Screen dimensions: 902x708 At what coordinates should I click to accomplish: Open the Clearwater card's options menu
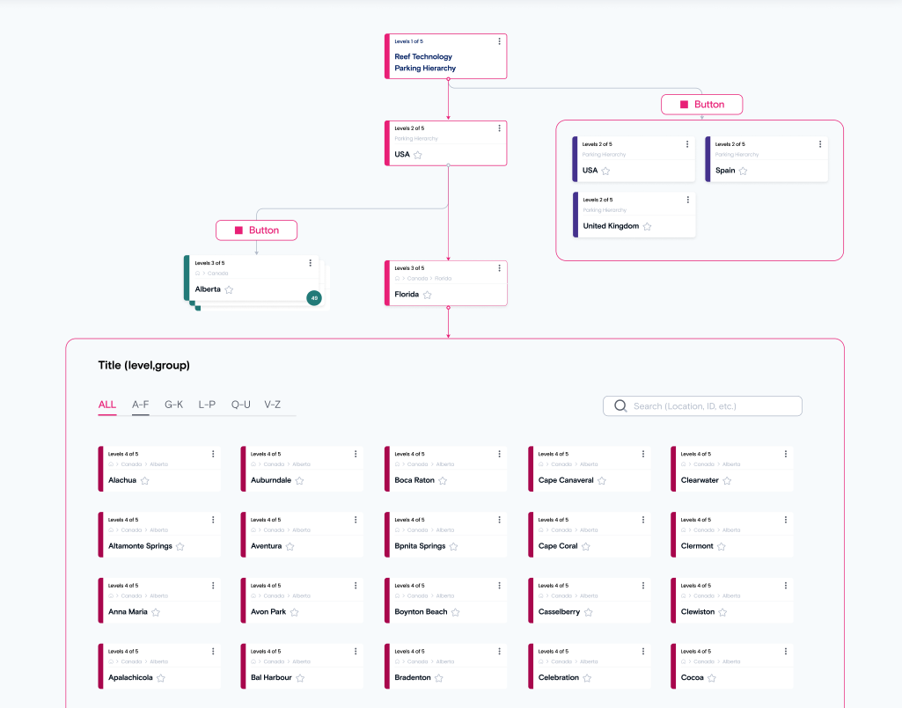(786, 454)
